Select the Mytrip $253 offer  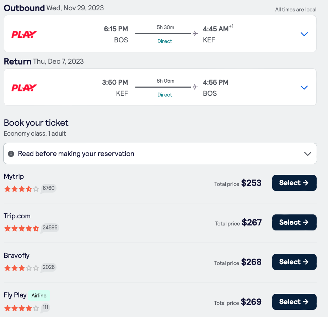(x=294, y=183)
